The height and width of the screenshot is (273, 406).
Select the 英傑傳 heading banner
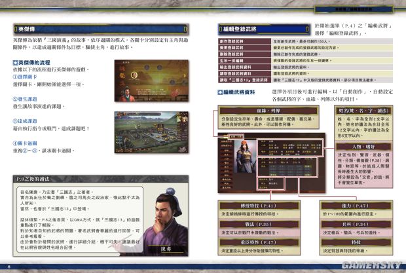coord(100,29)
